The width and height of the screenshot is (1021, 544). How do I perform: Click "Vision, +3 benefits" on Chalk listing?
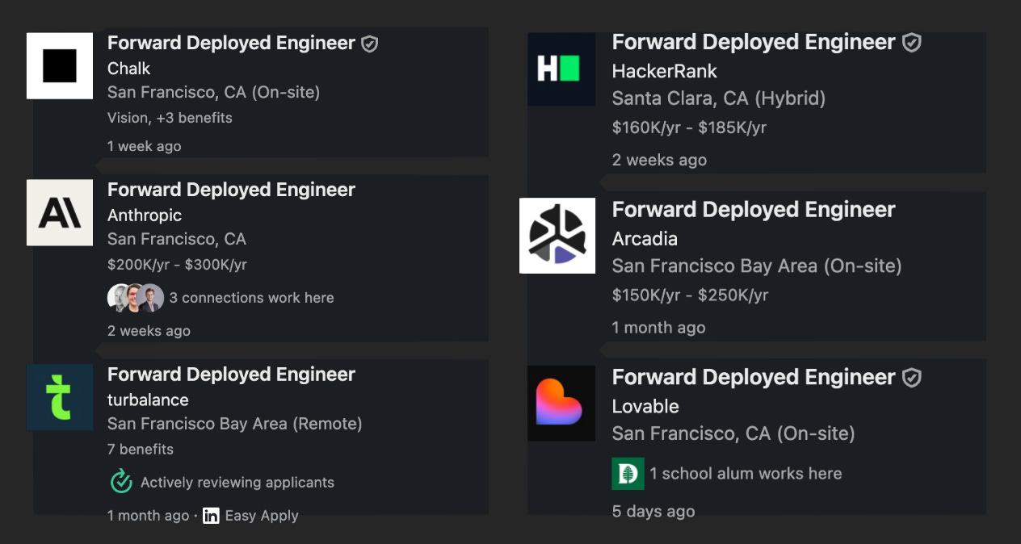coord(170,118)
